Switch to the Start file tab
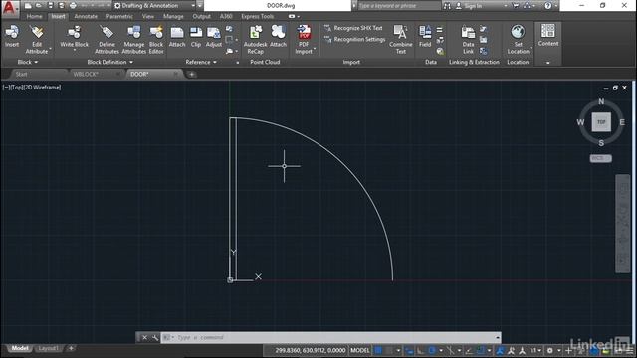The height and width of the screenshot is (358, 637). tap(21, 74)
